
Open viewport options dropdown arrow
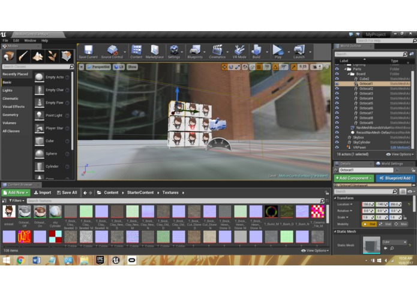[82, 67]
